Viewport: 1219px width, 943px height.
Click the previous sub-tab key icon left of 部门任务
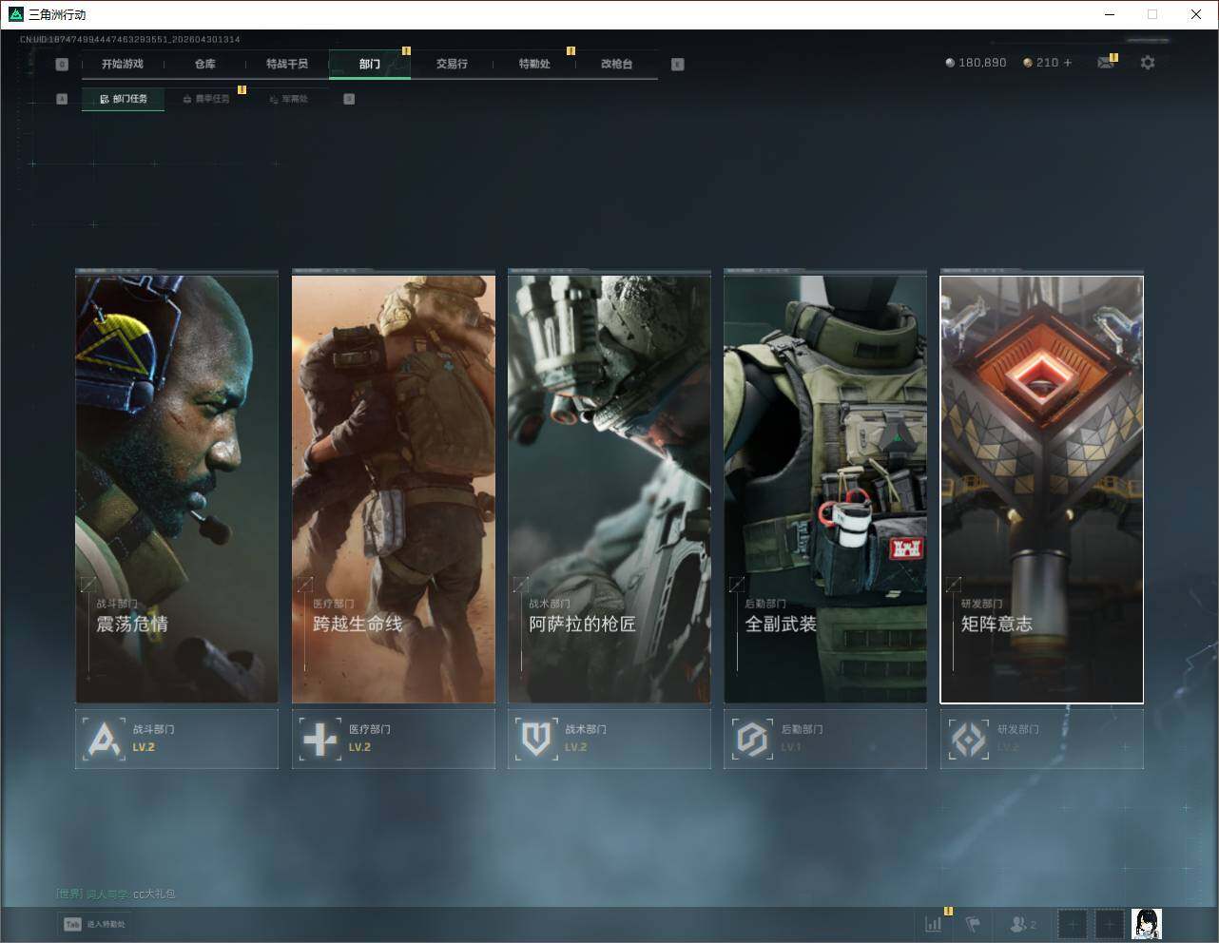coord(62,99)
